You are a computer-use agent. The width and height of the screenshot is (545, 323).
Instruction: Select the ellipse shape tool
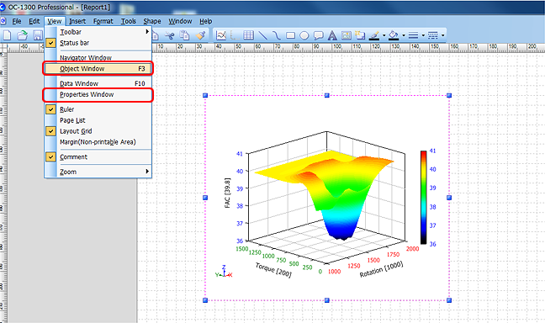click(x=304, y=35)
